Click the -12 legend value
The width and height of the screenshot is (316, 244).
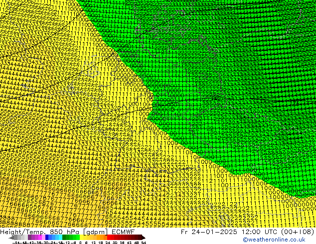click(x=66, y=243)
